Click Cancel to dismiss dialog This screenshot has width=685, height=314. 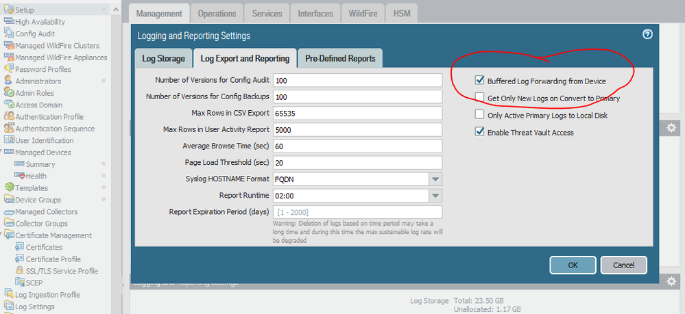(x=623, y=265)
